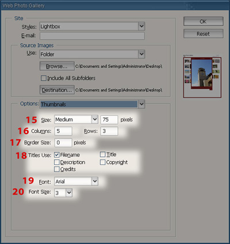
Task: Click the Columns field showing 5
Action: coord(63,131)
